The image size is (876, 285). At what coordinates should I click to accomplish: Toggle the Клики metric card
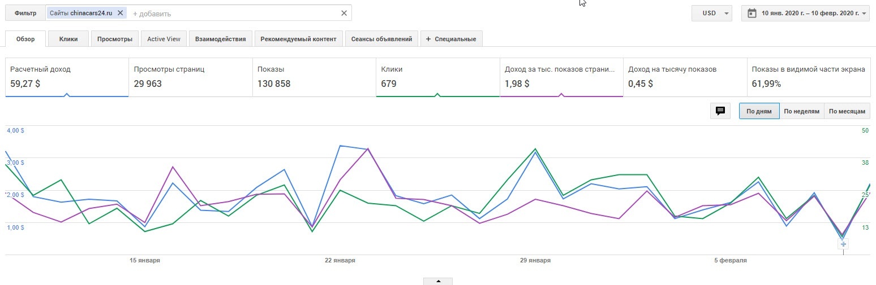(x=437, y=77)
